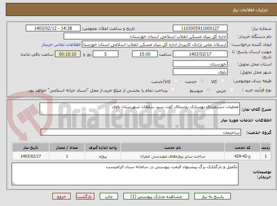
Task: Click the اطلاعات خدمات مورد نیاز heading
Action: click(246, 120)
